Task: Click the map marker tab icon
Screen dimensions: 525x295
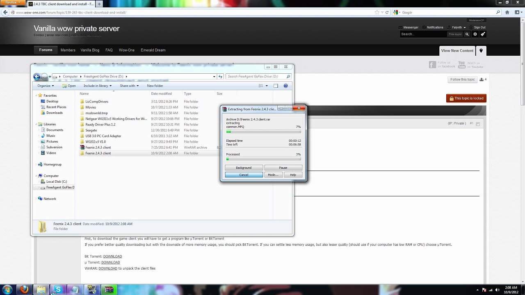Action: 481,50
